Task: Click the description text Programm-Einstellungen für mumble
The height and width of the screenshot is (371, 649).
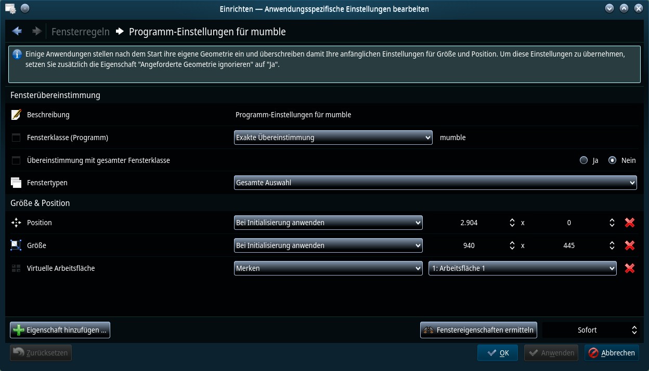Action: click(293, 115)
